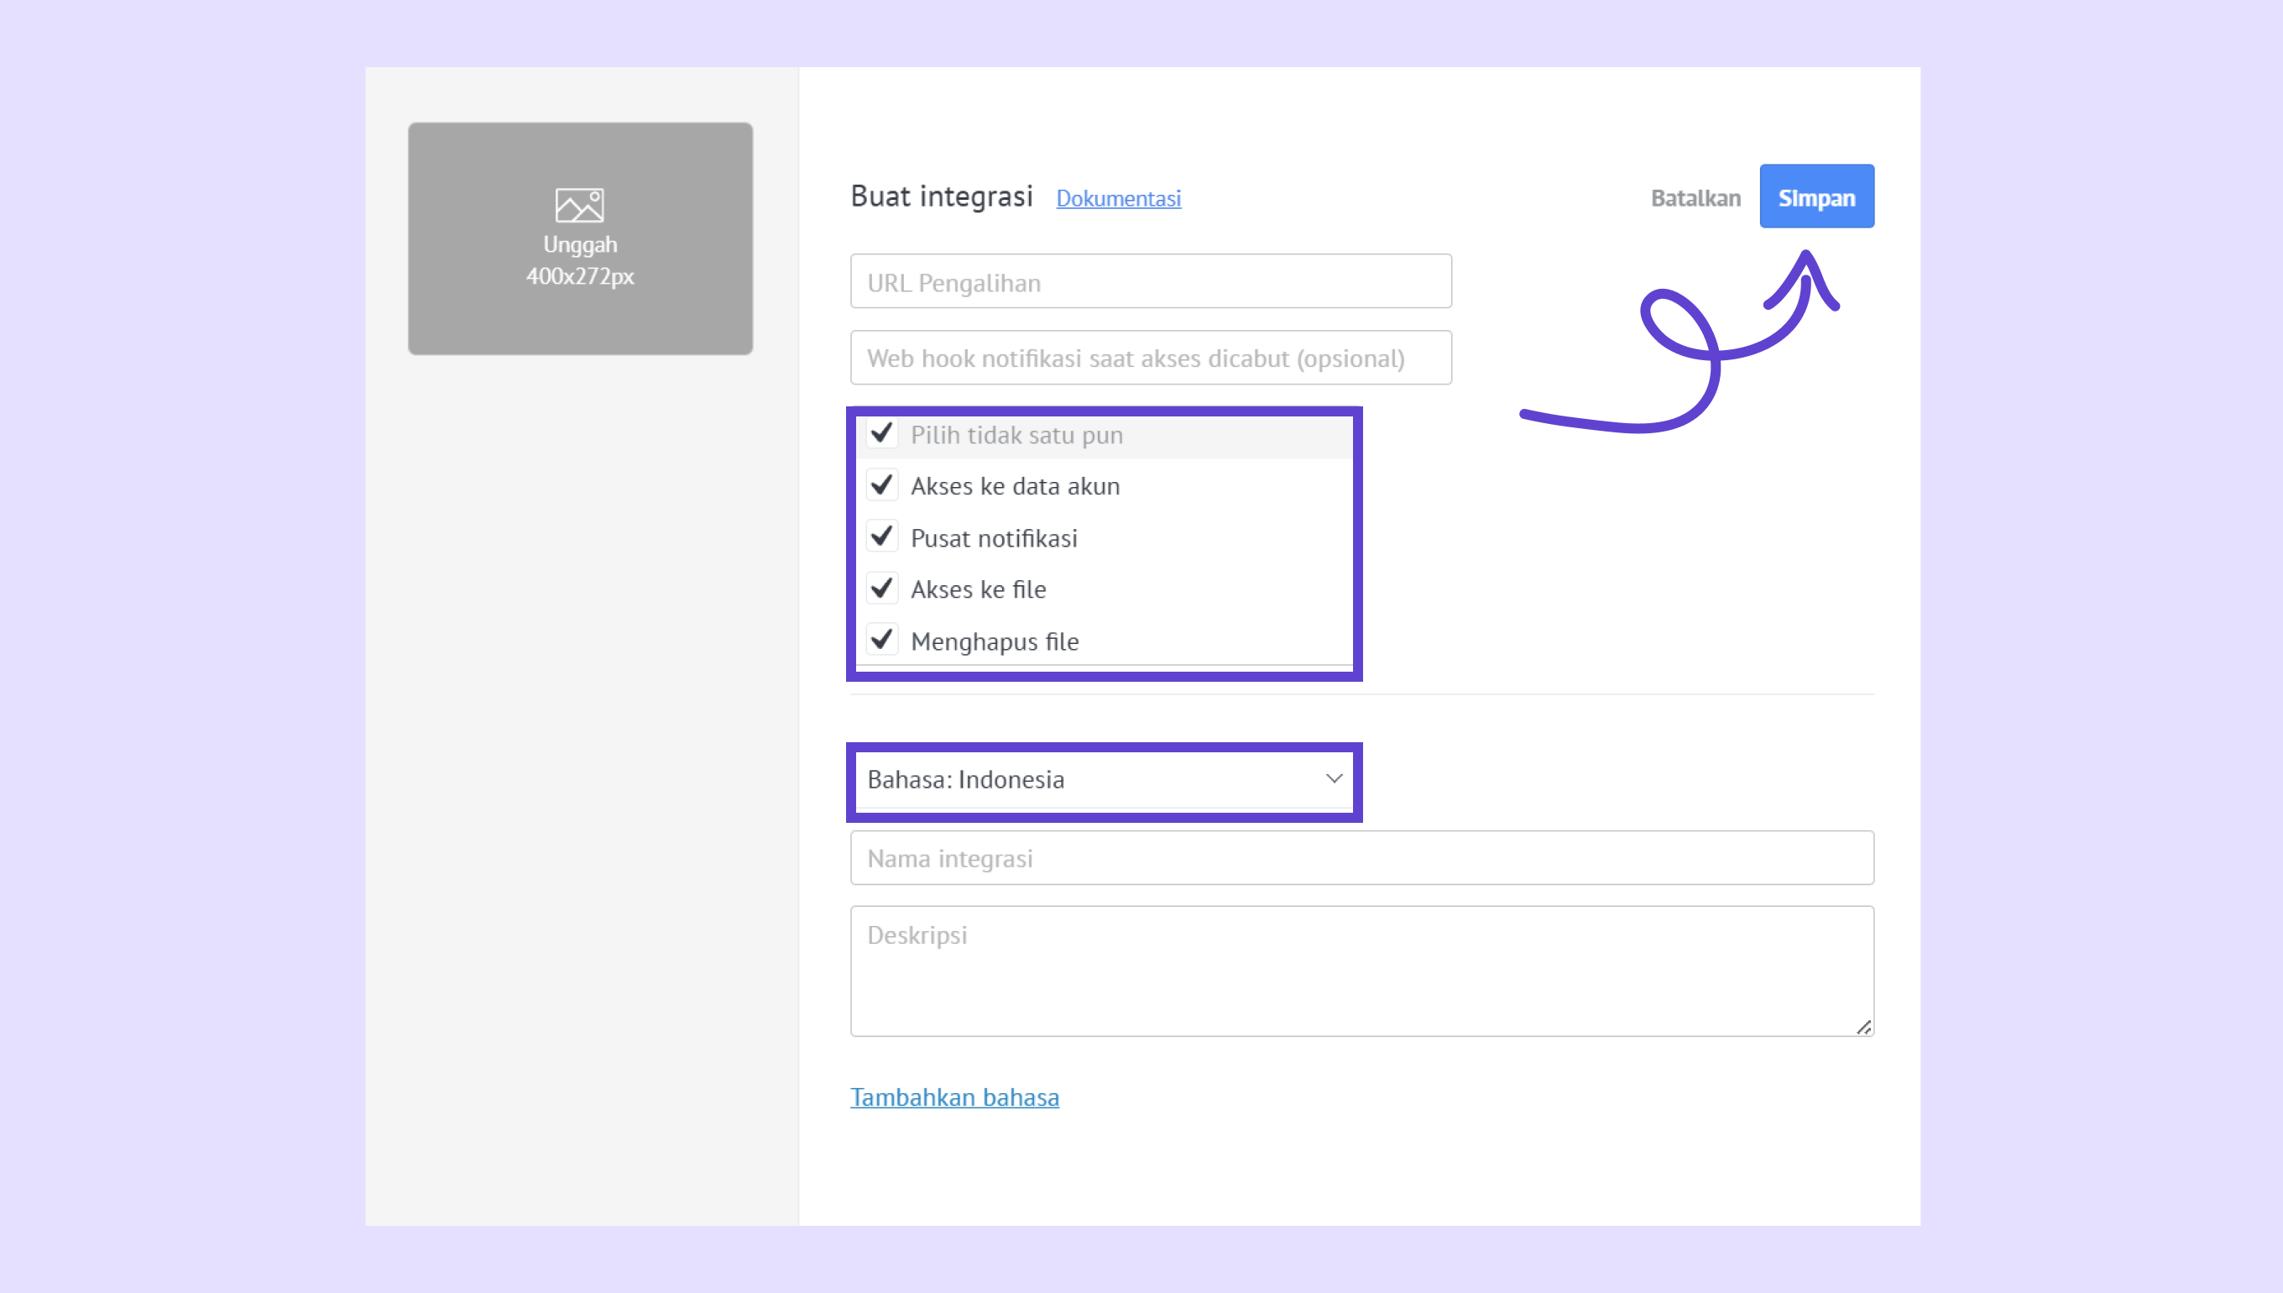Click the Web hook notifikasi input field
The image size is (2283, 1293).
[x=1151, y=358]
